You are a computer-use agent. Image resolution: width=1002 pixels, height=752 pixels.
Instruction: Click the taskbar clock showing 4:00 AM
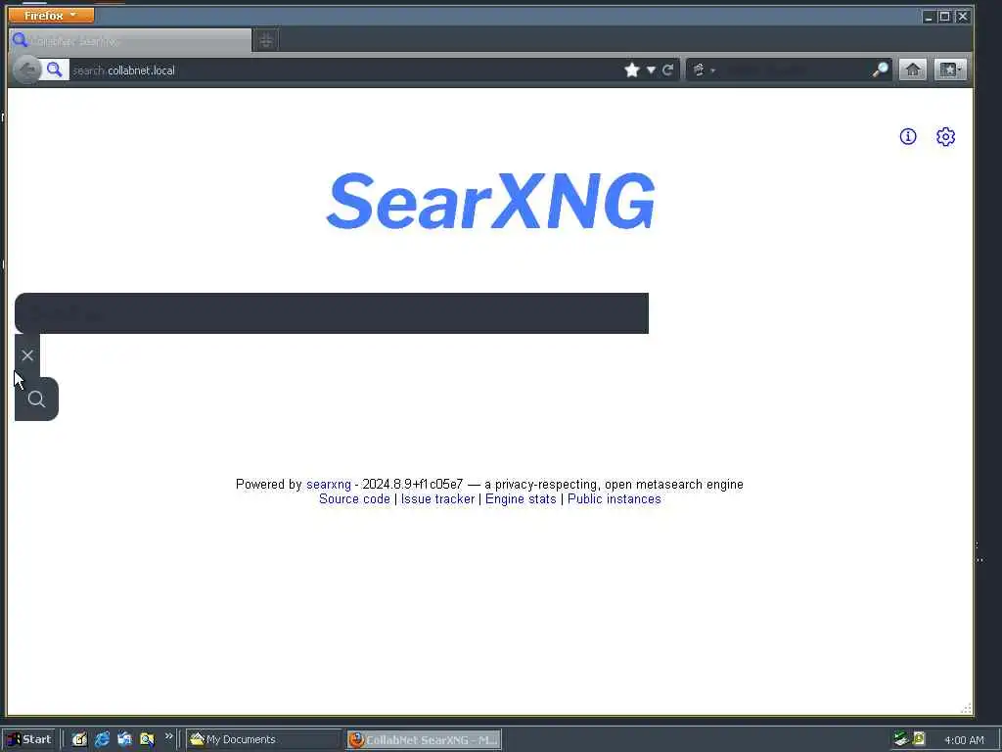[964, 740]
